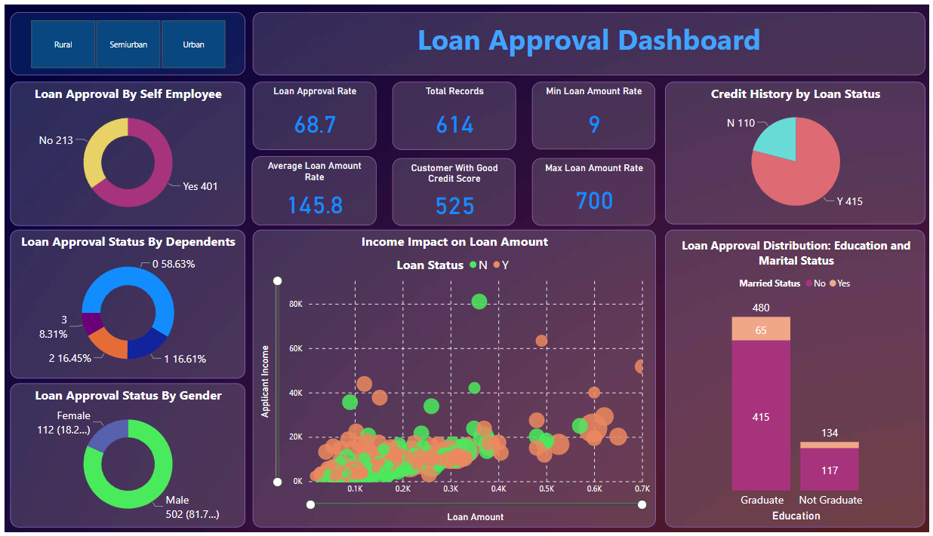The width and height of the screenshot is (933, 536).
Task: Click the Not Graduate bar segment labeled 117
Action: [830, 470]
